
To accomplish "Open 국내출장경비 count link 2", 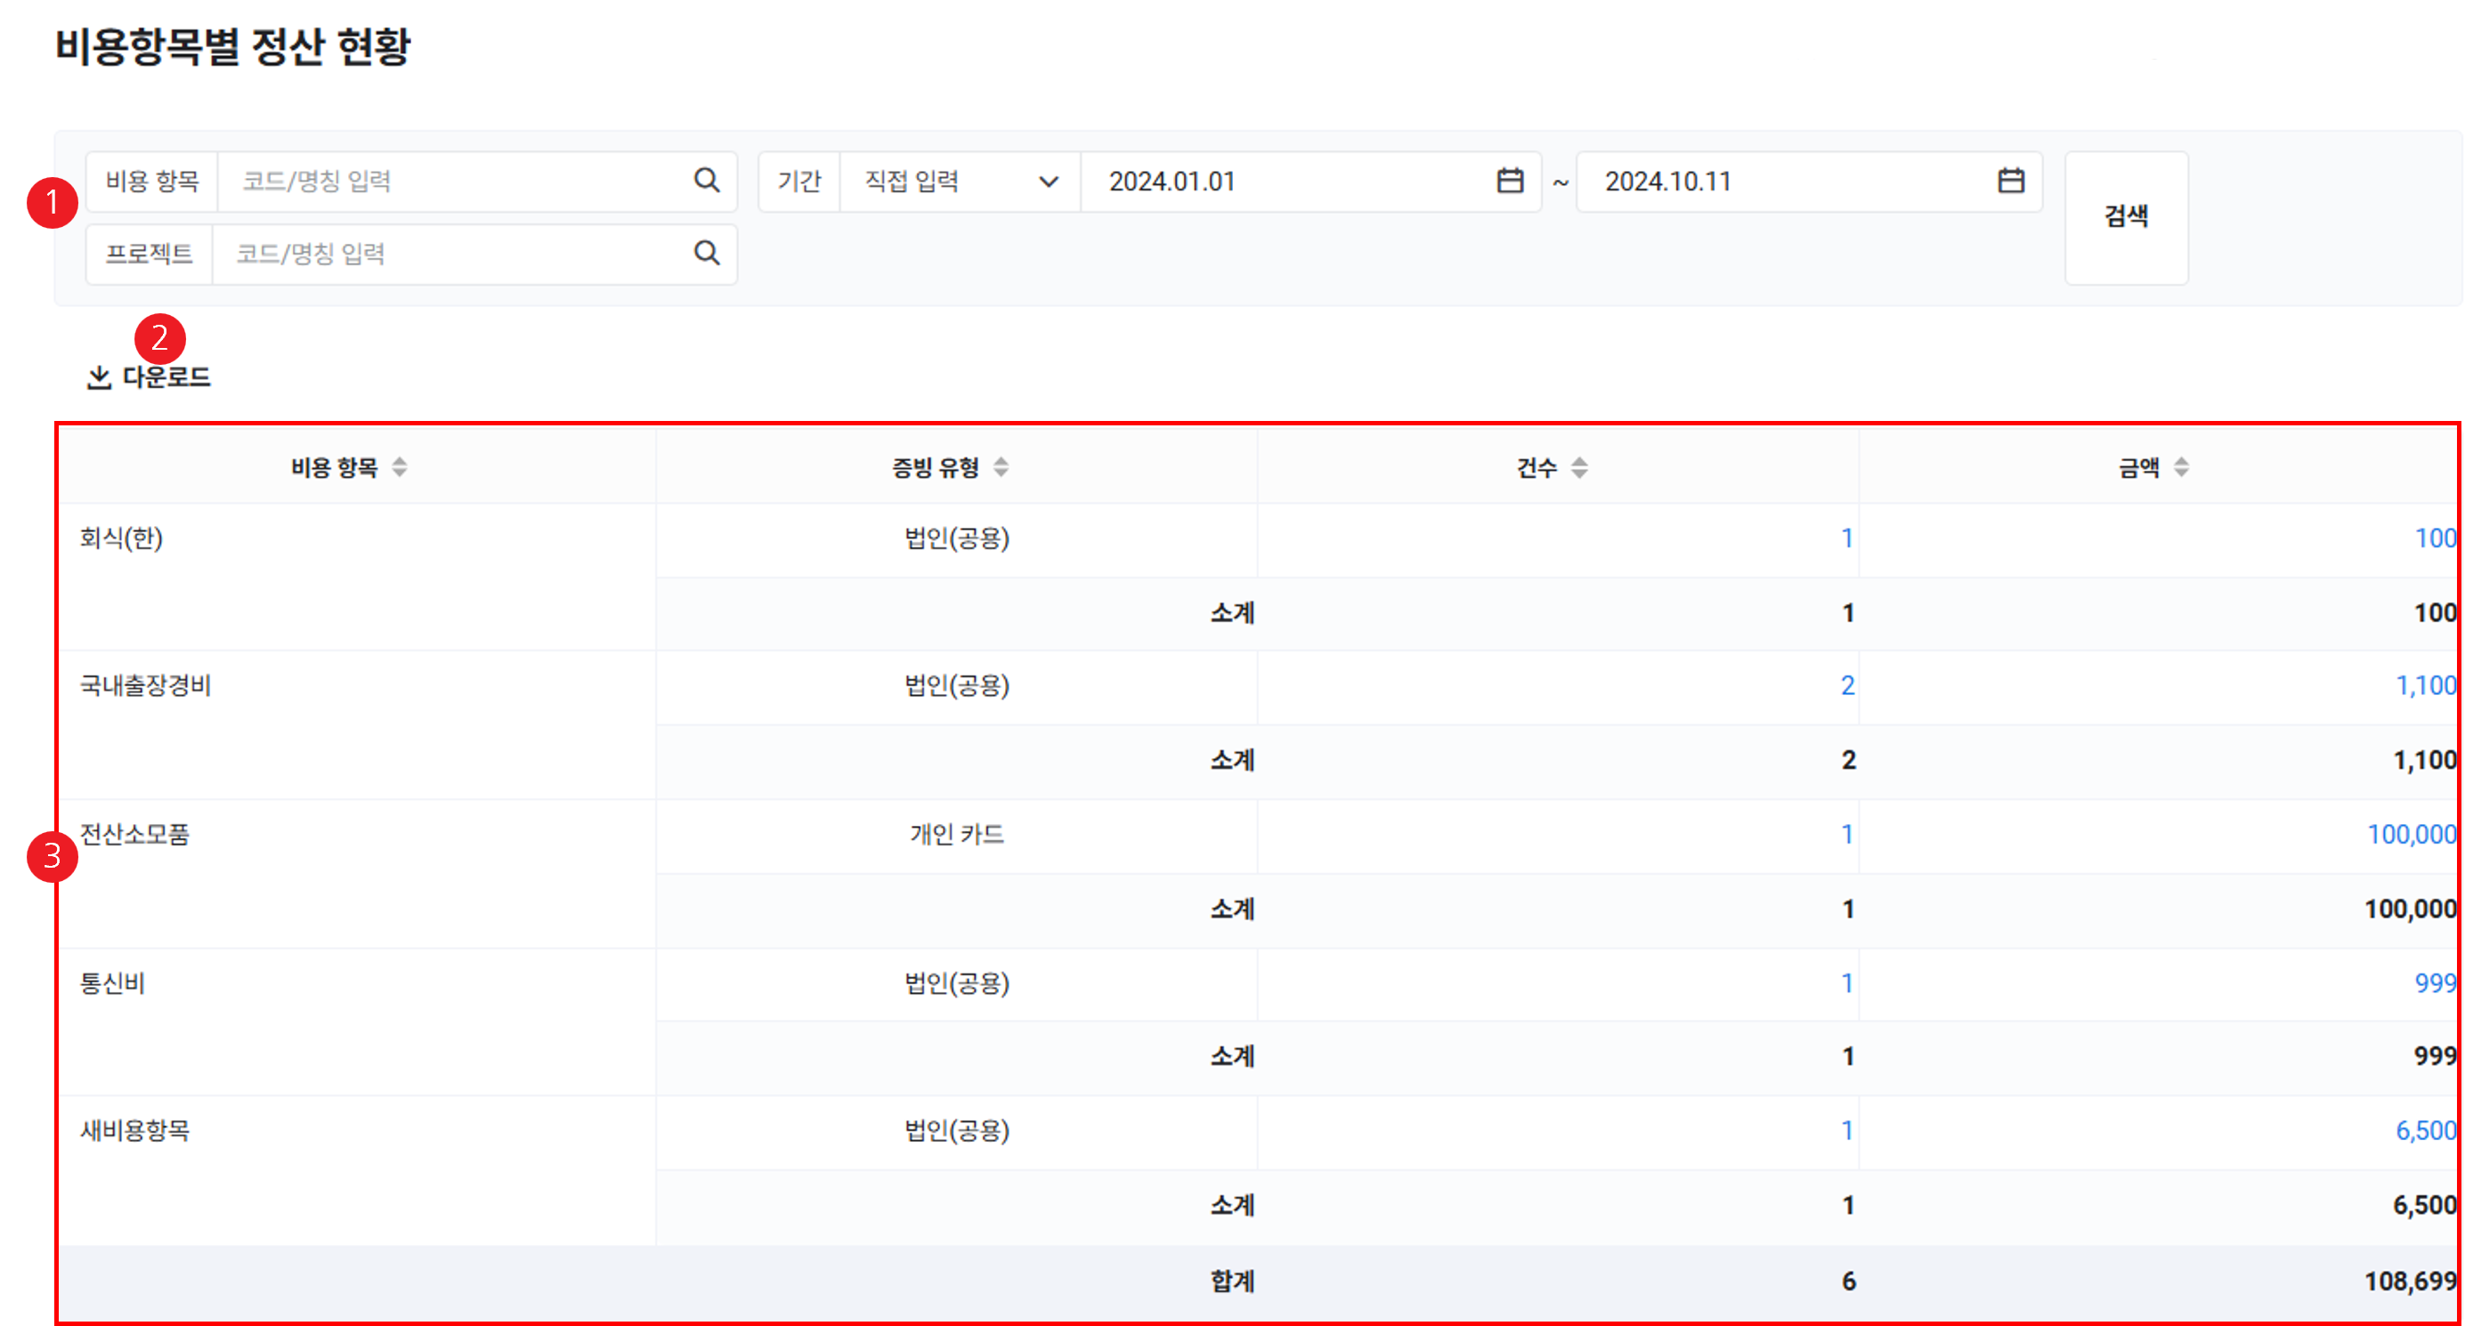I will pos(1847,685).
